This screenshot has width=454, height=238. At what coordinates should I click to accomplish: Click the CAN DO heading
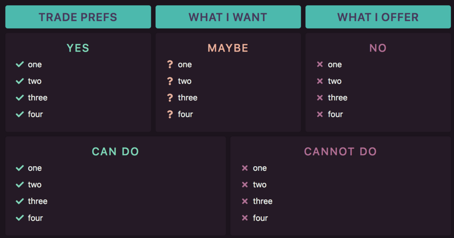[115, 151]
